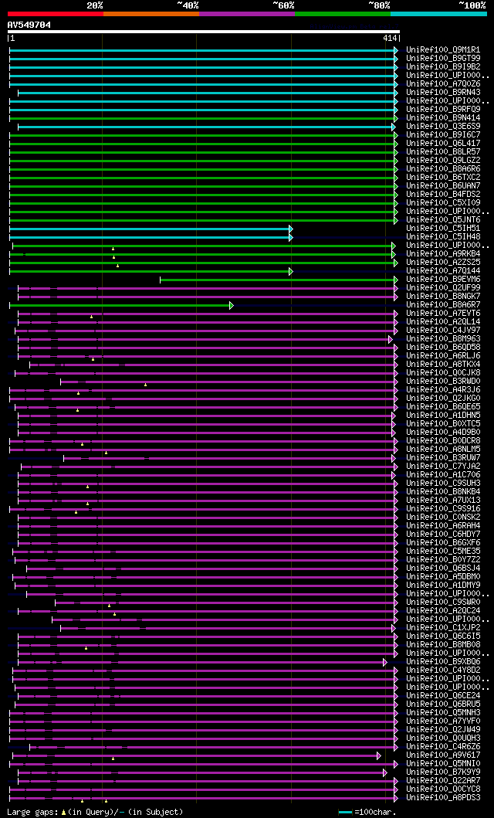The height and width of the screenshot is (818, 494).
Task: Select label UniRef100_A9RKB4
Action: 444,253
